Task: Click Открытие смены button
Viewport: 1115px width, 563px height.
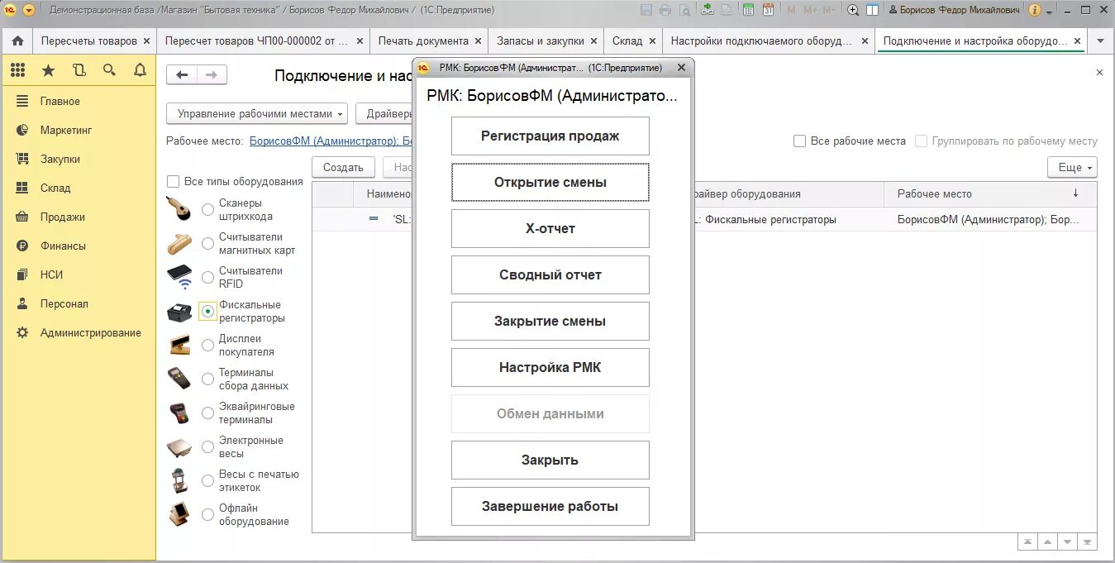Action: [x=550, y=182]
